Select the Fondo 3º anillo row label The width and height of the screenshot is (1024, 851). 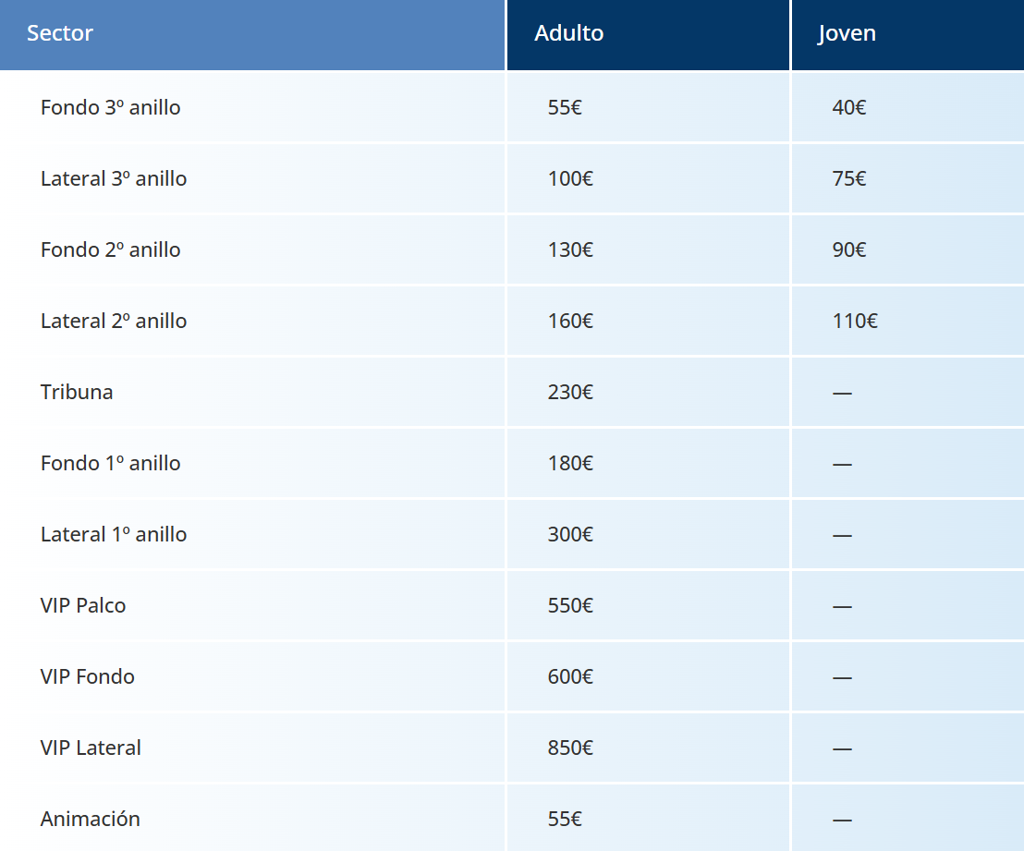click(110, 107)
